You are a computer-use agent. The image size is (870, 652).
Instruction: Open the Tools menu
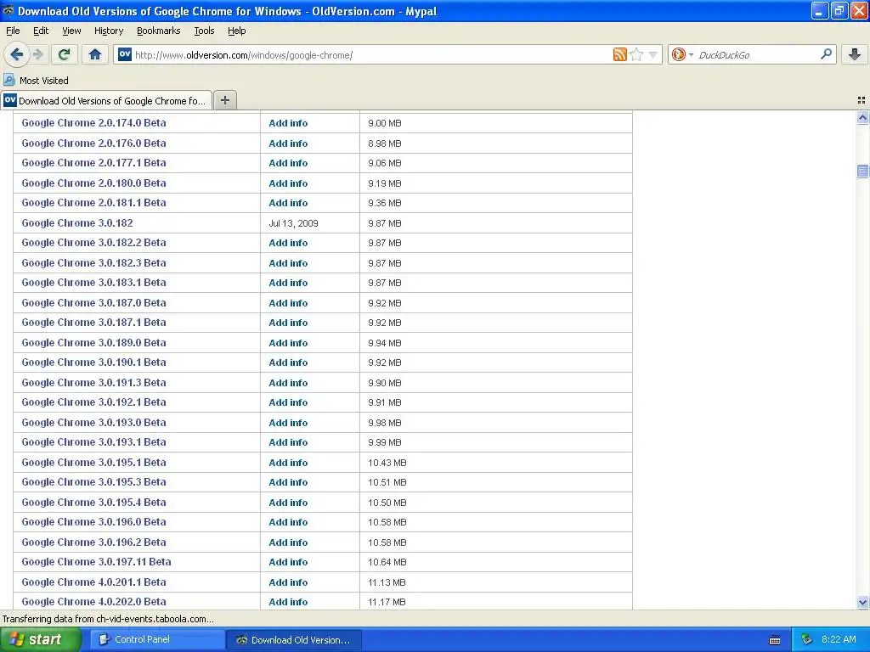pyautogui.click(x=204, y=31)
